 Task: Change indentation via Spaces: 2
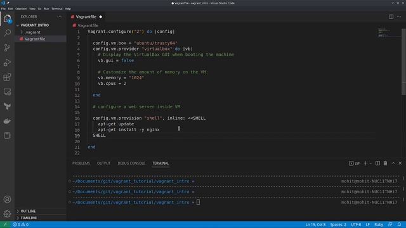click(x=338, y=224)
